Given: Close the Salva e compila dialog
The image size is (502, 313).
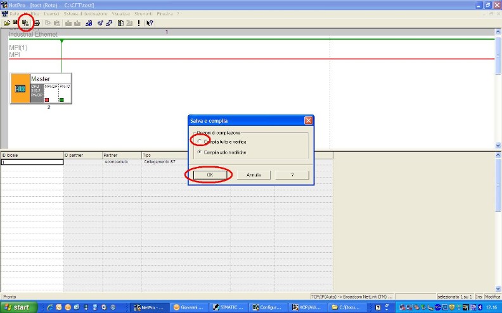Looking at the screenshot, I should tap(308, 120).
